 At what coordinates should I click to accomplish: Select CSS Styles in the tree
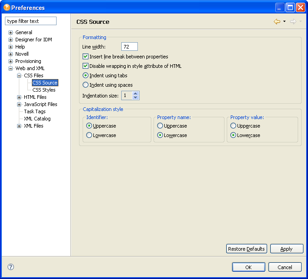(44, 90)
